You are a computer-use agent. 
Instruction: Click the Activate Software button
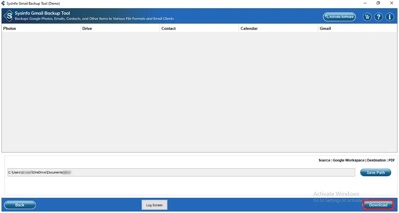339,17
